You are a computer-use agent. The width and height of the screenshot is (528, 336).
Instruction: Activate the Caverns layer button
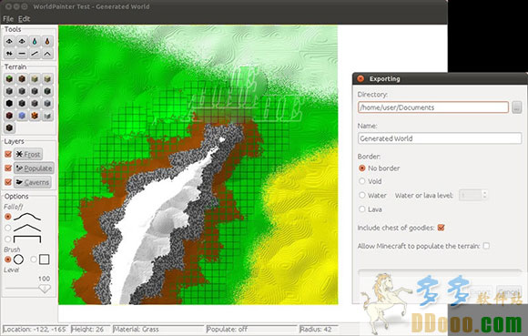pyautogui.click(x=33, y=182)
